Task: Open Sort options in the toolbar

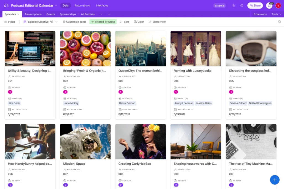Action: [x=125, y=22]
